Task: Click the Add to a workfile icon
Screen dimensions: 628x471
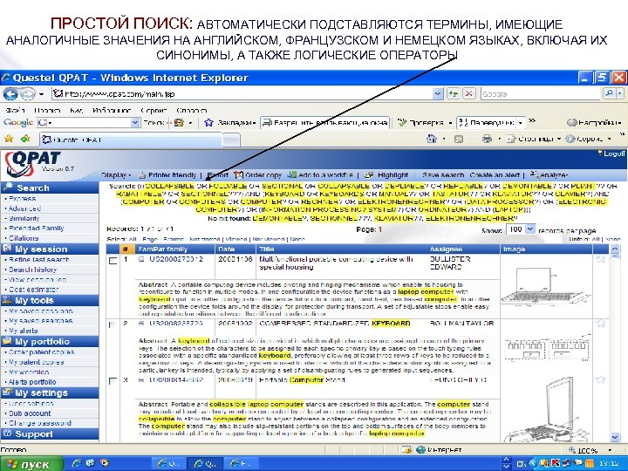Action: 292,175
